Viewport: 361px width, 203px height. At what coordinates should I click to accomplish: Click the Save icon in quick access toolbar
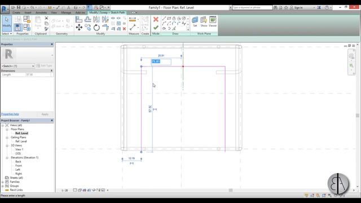coord(19,7)
